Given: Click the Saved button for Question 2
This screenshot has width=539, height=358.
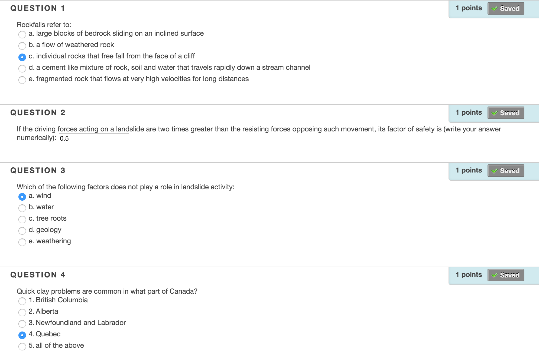Looking at the screenshot, I should coord(506,113).
